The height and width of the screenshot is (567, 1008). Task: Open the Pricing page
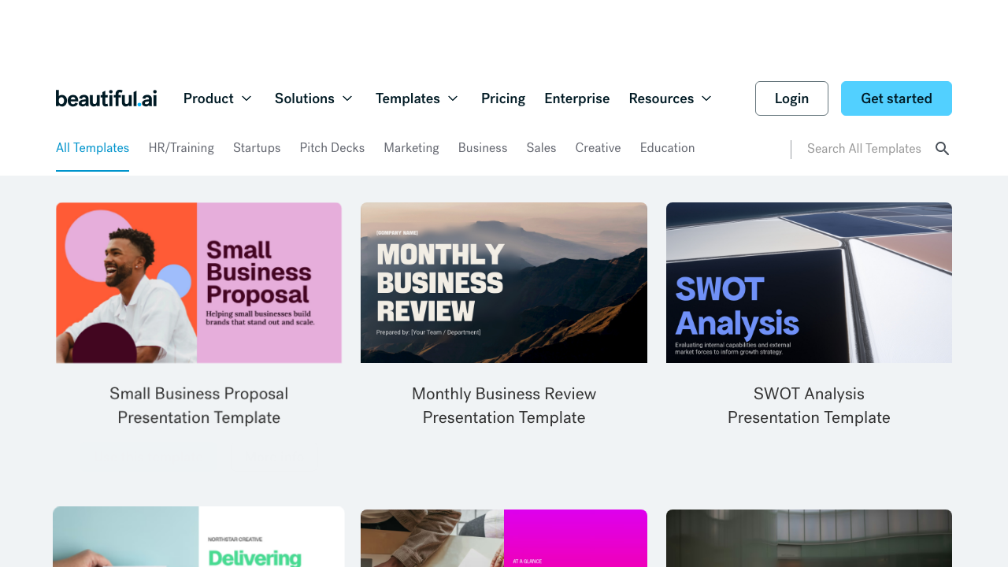(503, 98)
